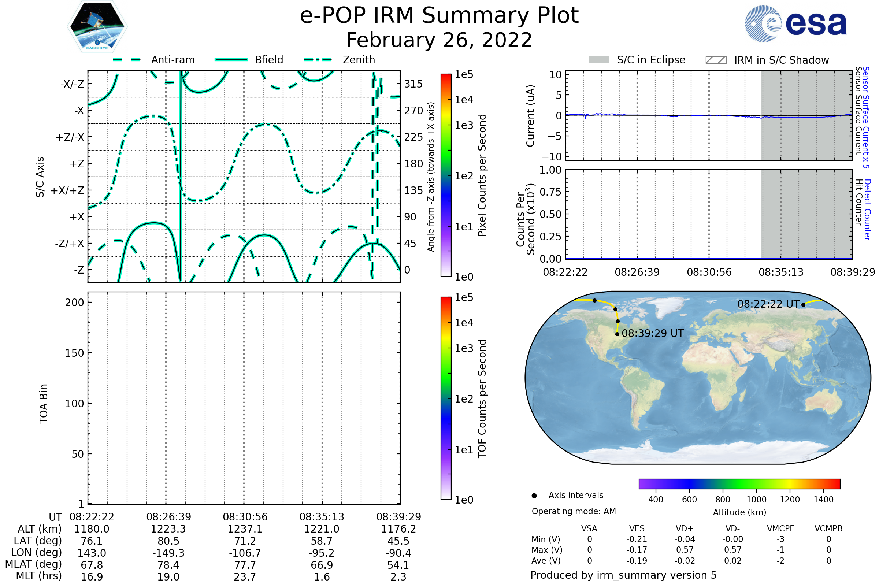The height and width of the screenshot is (586, 879).
Task: Click the 08:22:22 UT label on map
Action: click(768, 304)
